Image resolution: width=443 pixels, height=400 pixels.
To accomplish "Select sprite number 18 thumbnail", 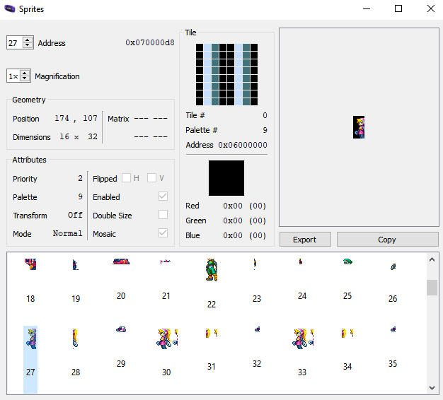I will point(30,264).
